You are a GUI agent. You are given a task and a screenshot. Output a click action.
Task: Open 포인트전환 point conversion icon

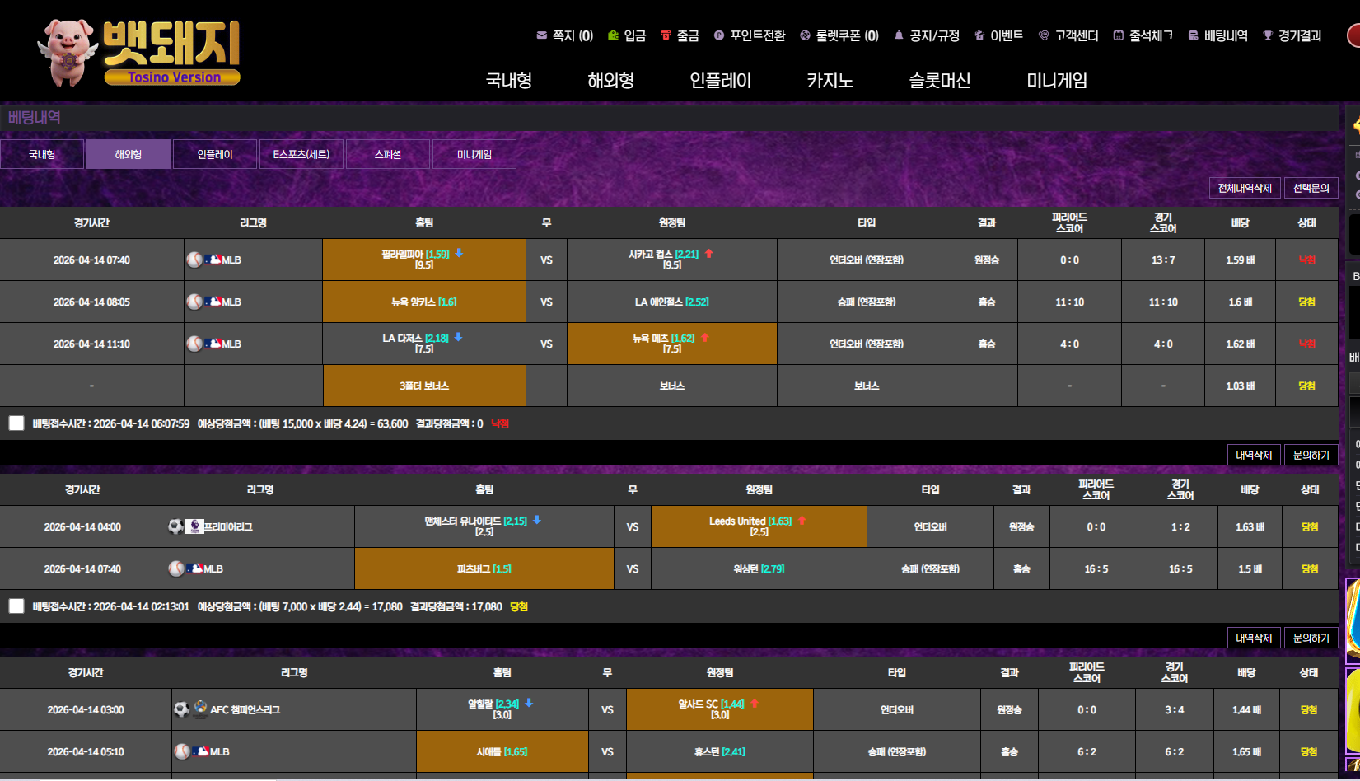(719, 35)
